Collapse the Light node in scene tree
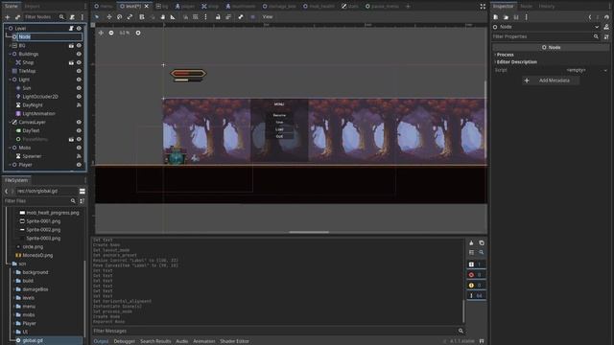Viewport: 614px width, 345px height. pos(10,80)
